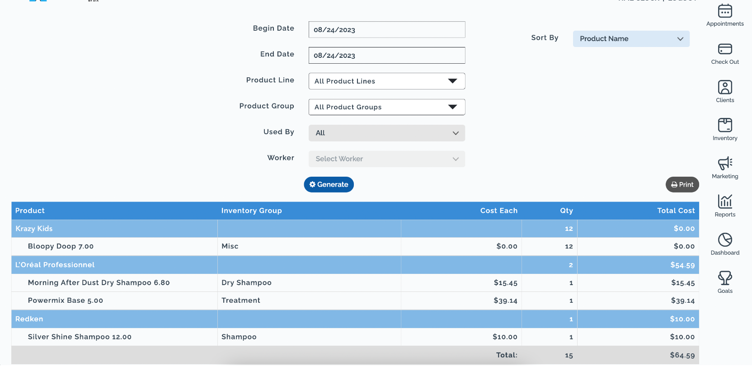Select the L'Oréal Professionnel group row

click(355, 265)
